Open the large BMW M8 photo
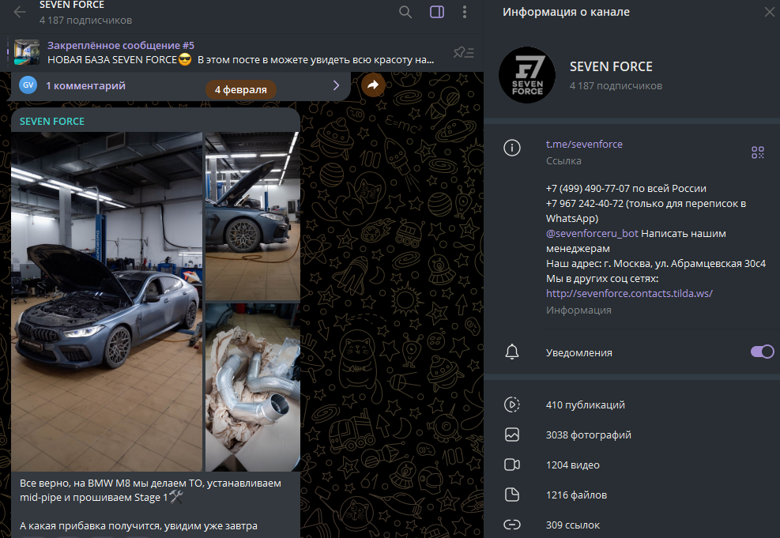Viewport: 780px width, 538px height. click(107, 300)
